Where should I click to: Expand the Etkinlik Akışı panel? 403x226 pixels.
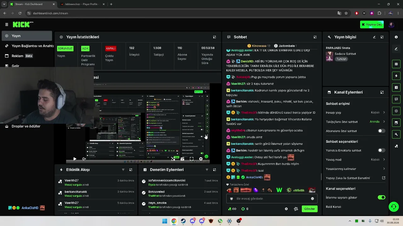pos(131,169)
